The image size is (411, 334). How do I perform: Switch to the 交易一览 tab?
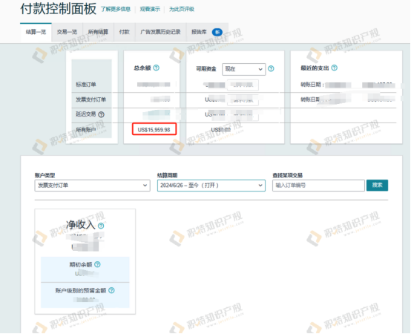pyautogui.click(x=67, y=32)
